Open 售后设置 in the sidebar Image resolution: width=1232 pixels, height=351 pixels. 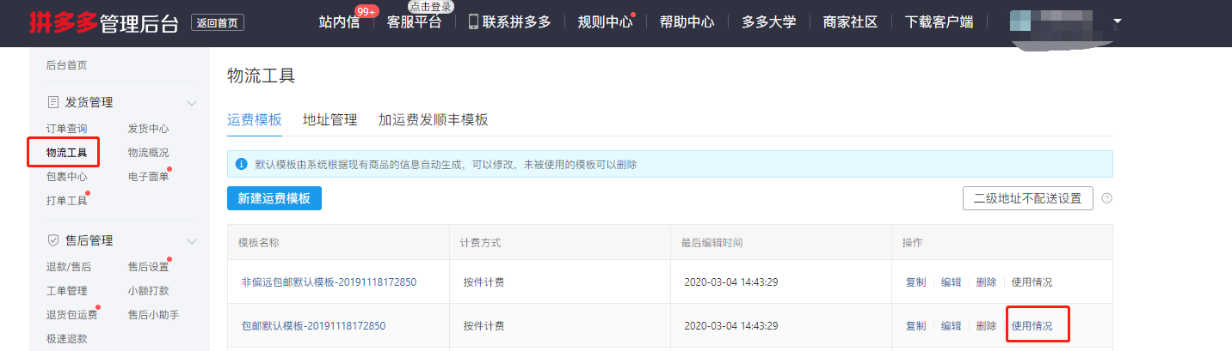click(x=148, y=267)
